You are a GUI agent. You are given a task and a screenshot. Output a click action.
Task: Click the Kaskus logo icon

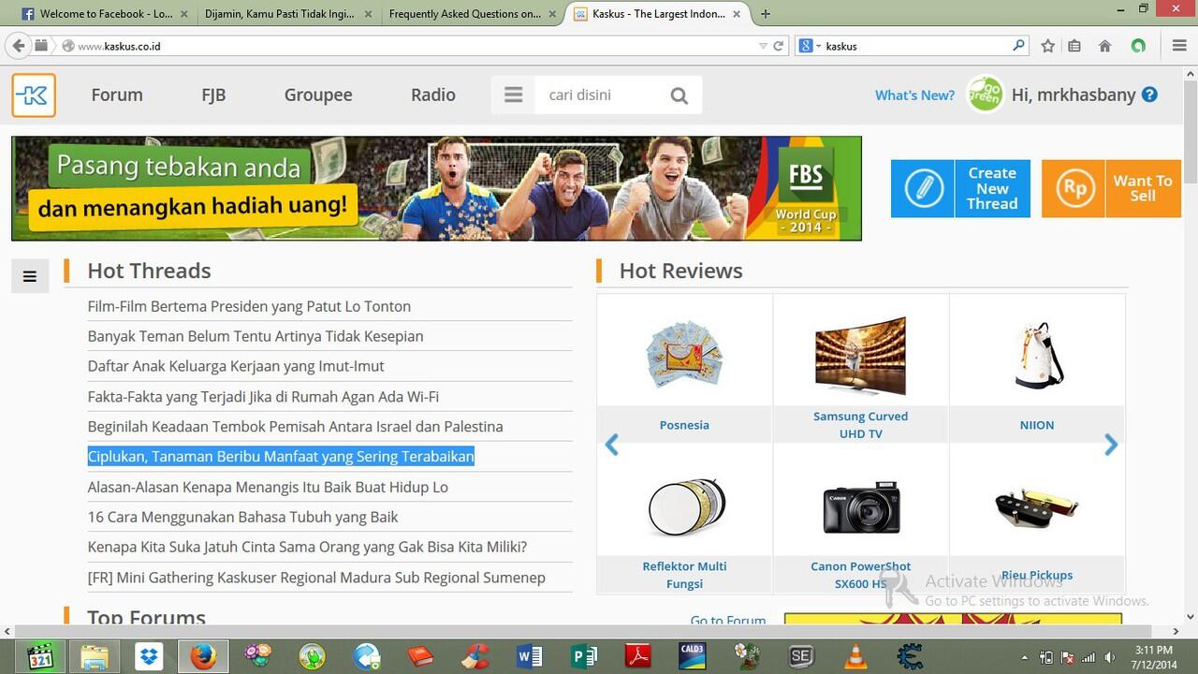pyautogui.click(x=34, y=95)
